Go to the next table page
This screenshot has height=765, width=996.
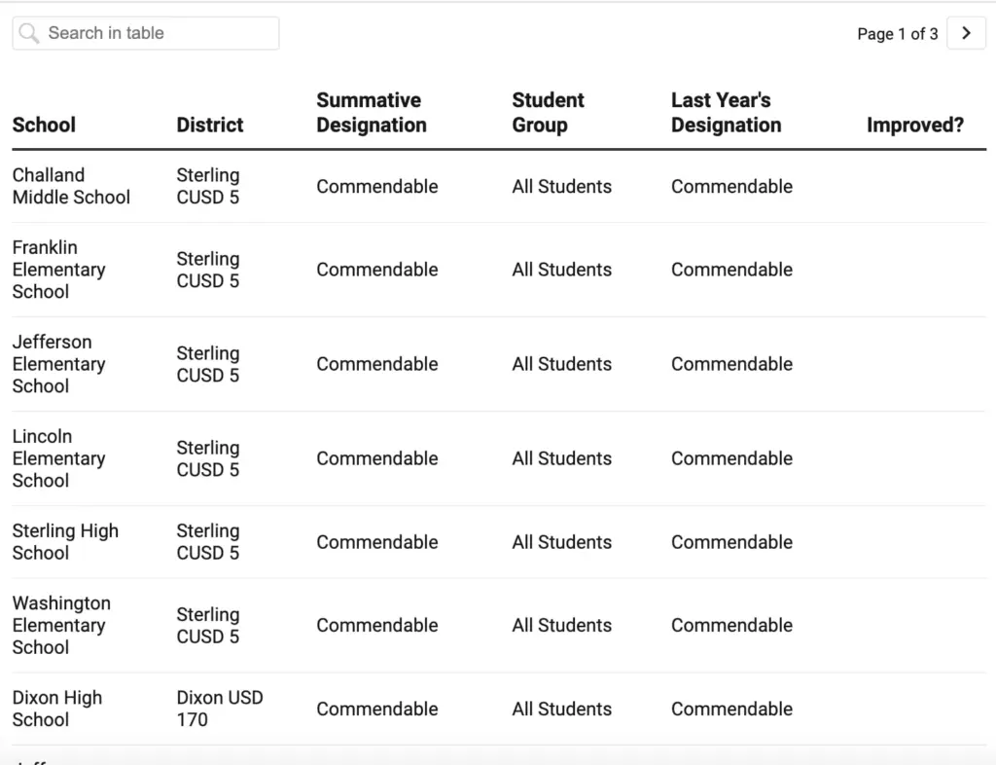pyautogui.click(x=966, y=33)
